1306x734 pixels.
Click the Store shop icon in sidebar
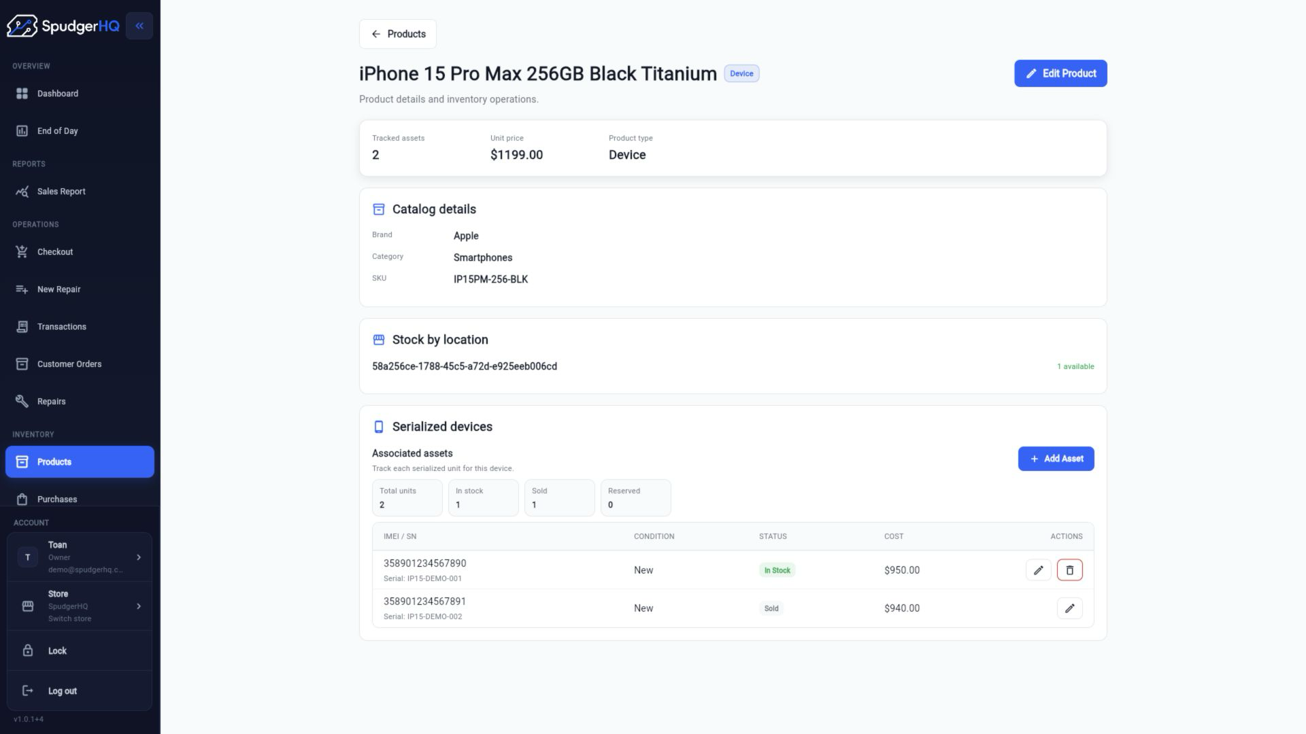click(x=28, y=606)
